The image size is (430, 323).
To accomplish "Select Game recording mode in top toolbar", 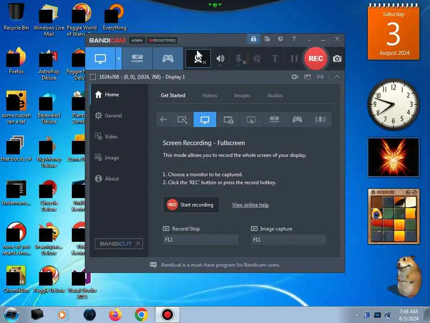I will click(x=168, y=58).
